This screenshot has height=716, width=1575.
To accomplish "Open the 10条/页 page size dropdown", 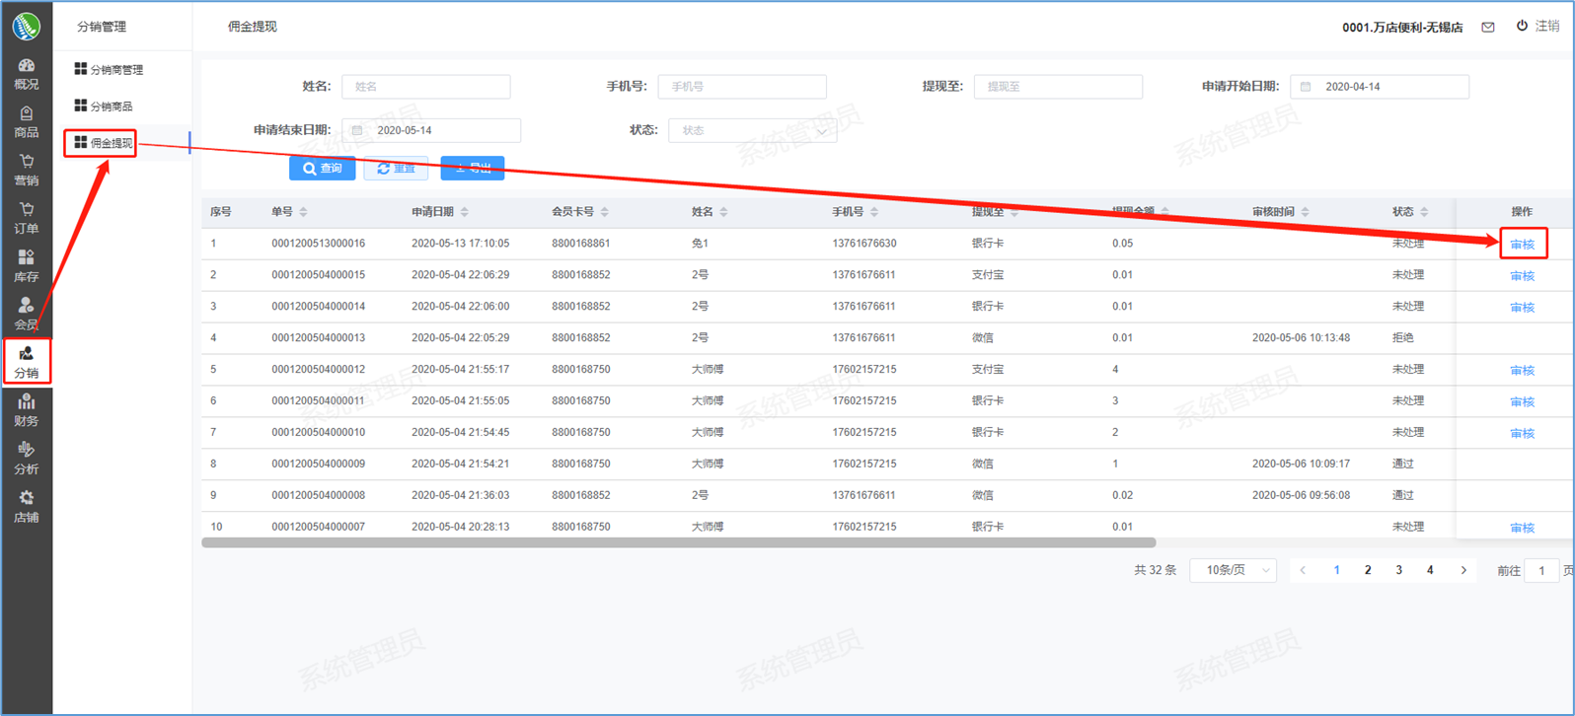I will [x=1234, y=570].
